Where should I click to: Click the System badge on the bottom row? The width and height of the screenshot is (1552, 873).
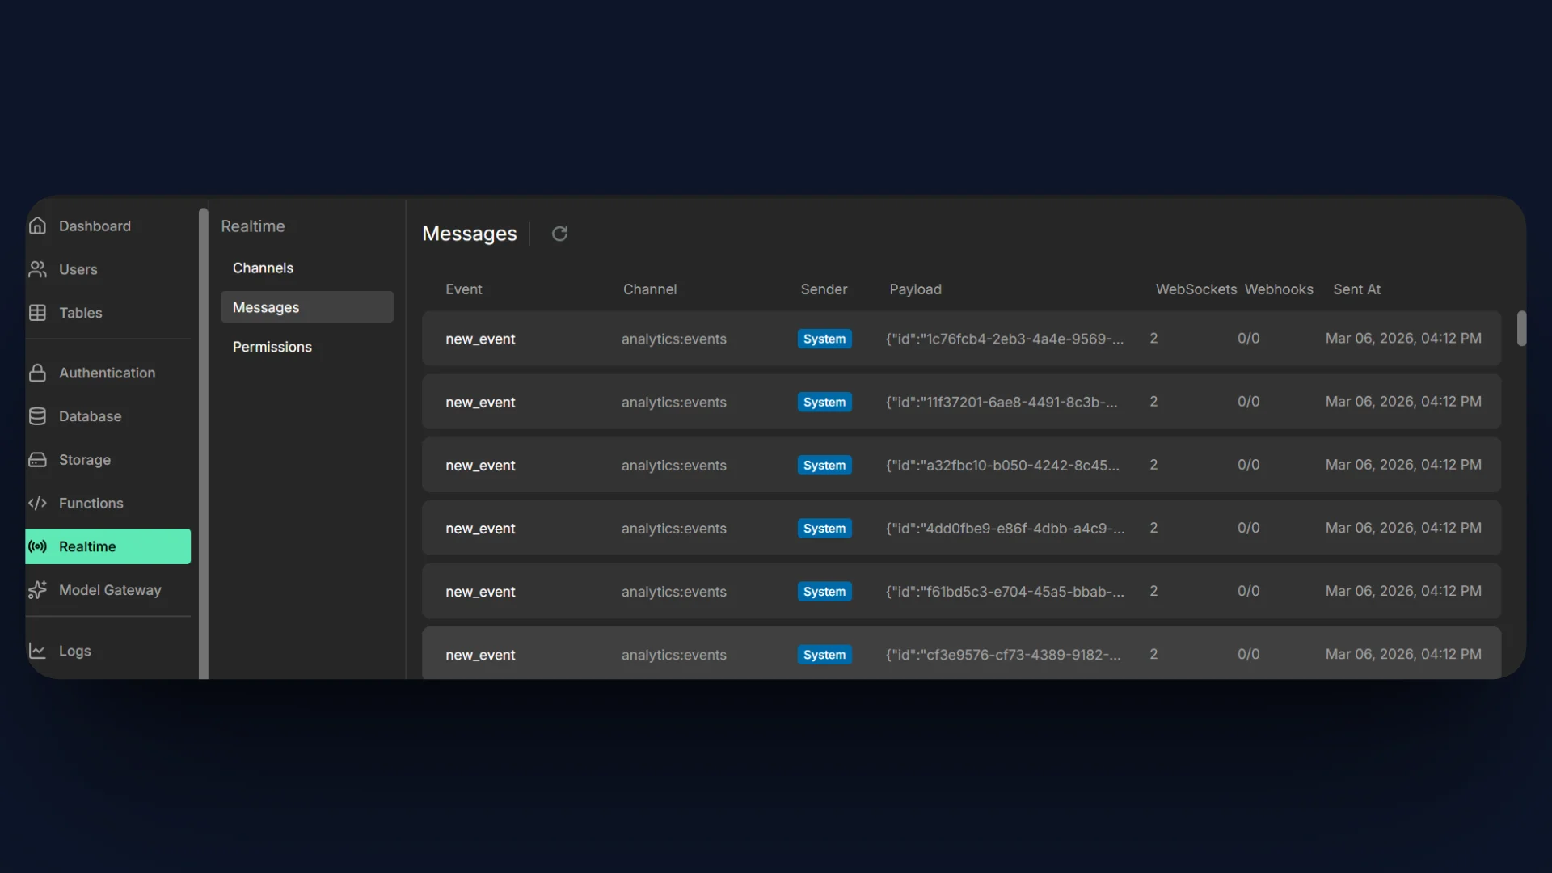pyautogui.click(x=824, y=655)
